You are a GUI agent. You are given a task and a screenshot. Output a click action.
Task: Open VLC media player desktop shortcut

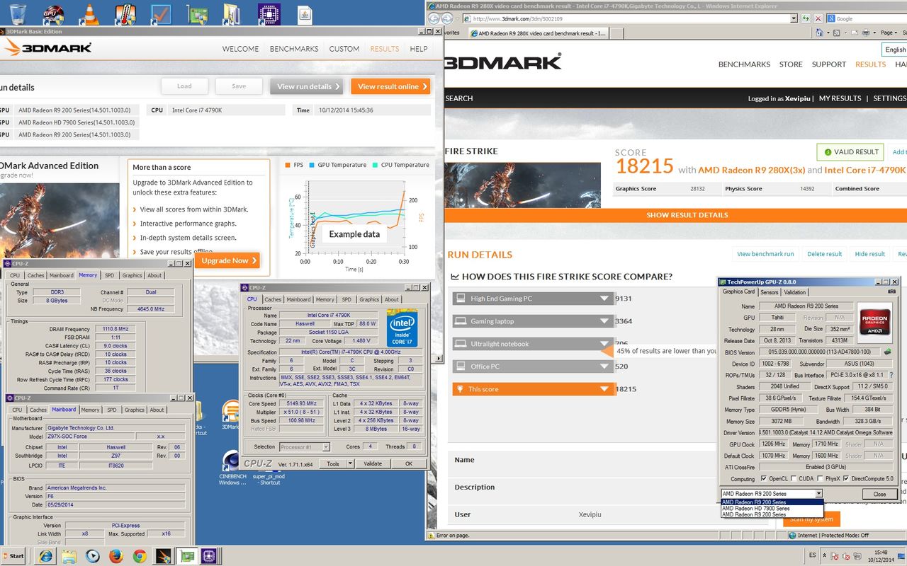tap(89, 13)
